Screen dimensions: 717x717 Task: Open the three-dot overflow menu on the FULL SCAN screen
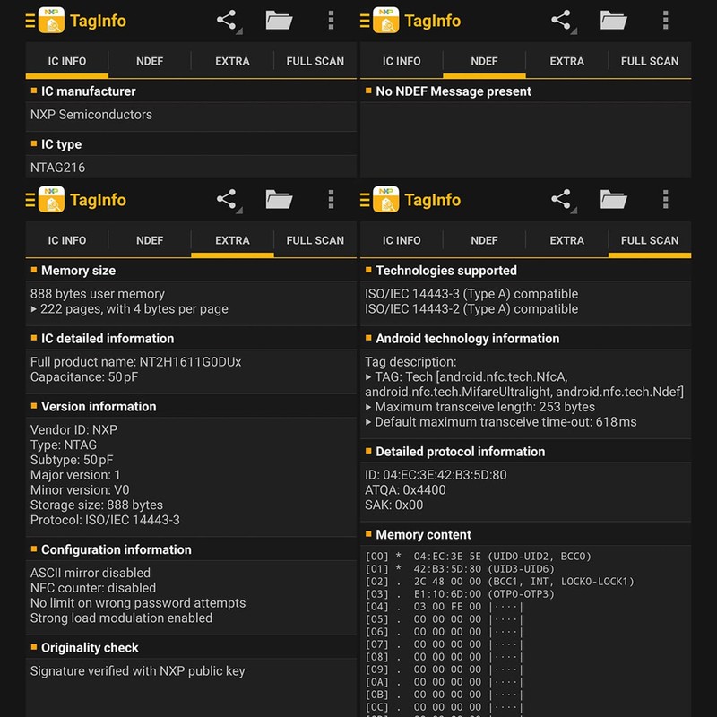[x=665, y=199]
